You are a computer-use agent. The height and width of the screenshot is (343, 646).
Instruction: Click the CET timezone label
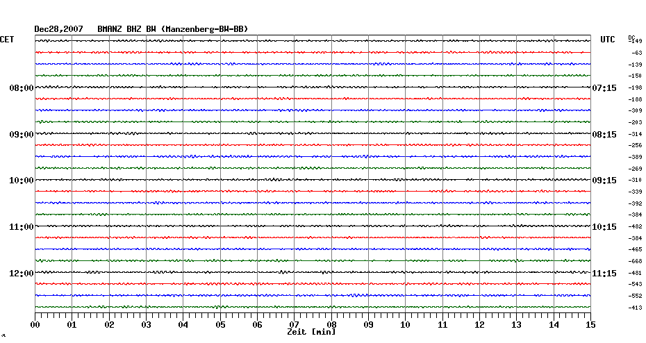click(6, 40)
